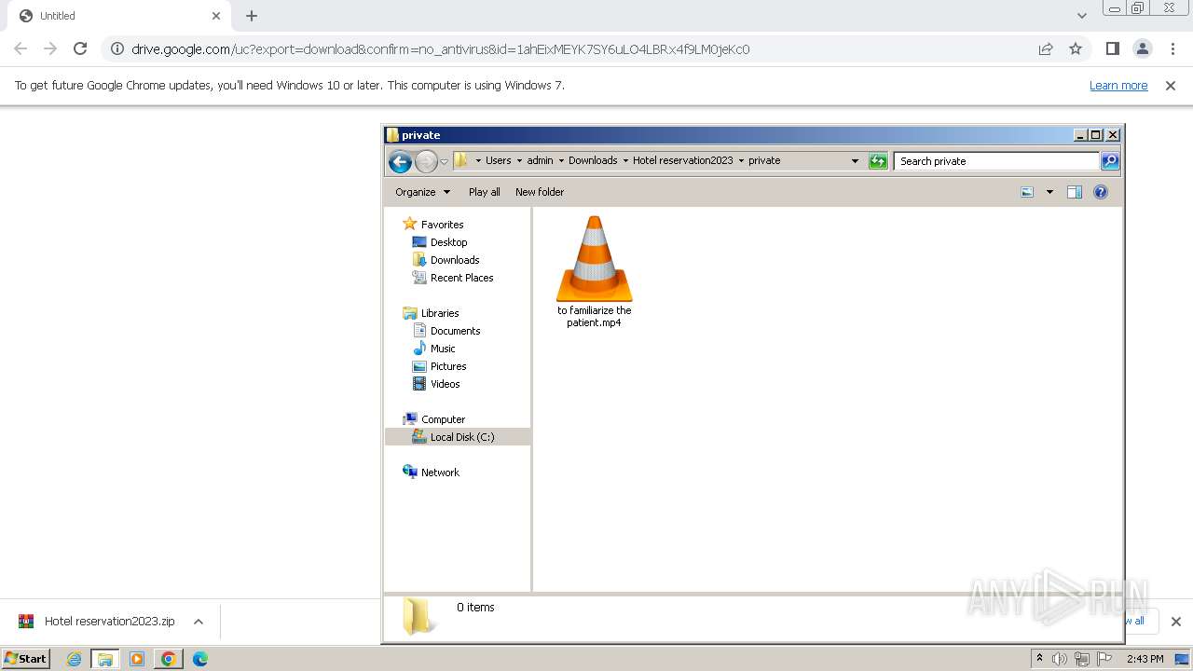
Task: Select Libraries in navigation pane
Action: pos(440,313)
